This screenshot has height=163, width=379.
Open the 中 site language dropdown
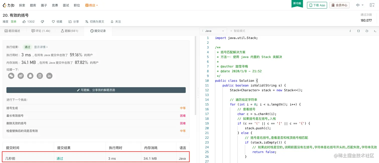click(360, 5)
